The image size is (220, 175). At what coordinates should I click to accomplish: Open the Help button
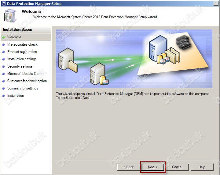202,167
